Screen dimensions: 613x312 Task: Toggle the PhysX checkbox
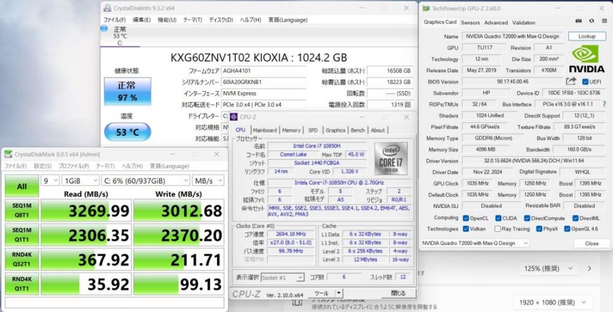tap(539, 229)
